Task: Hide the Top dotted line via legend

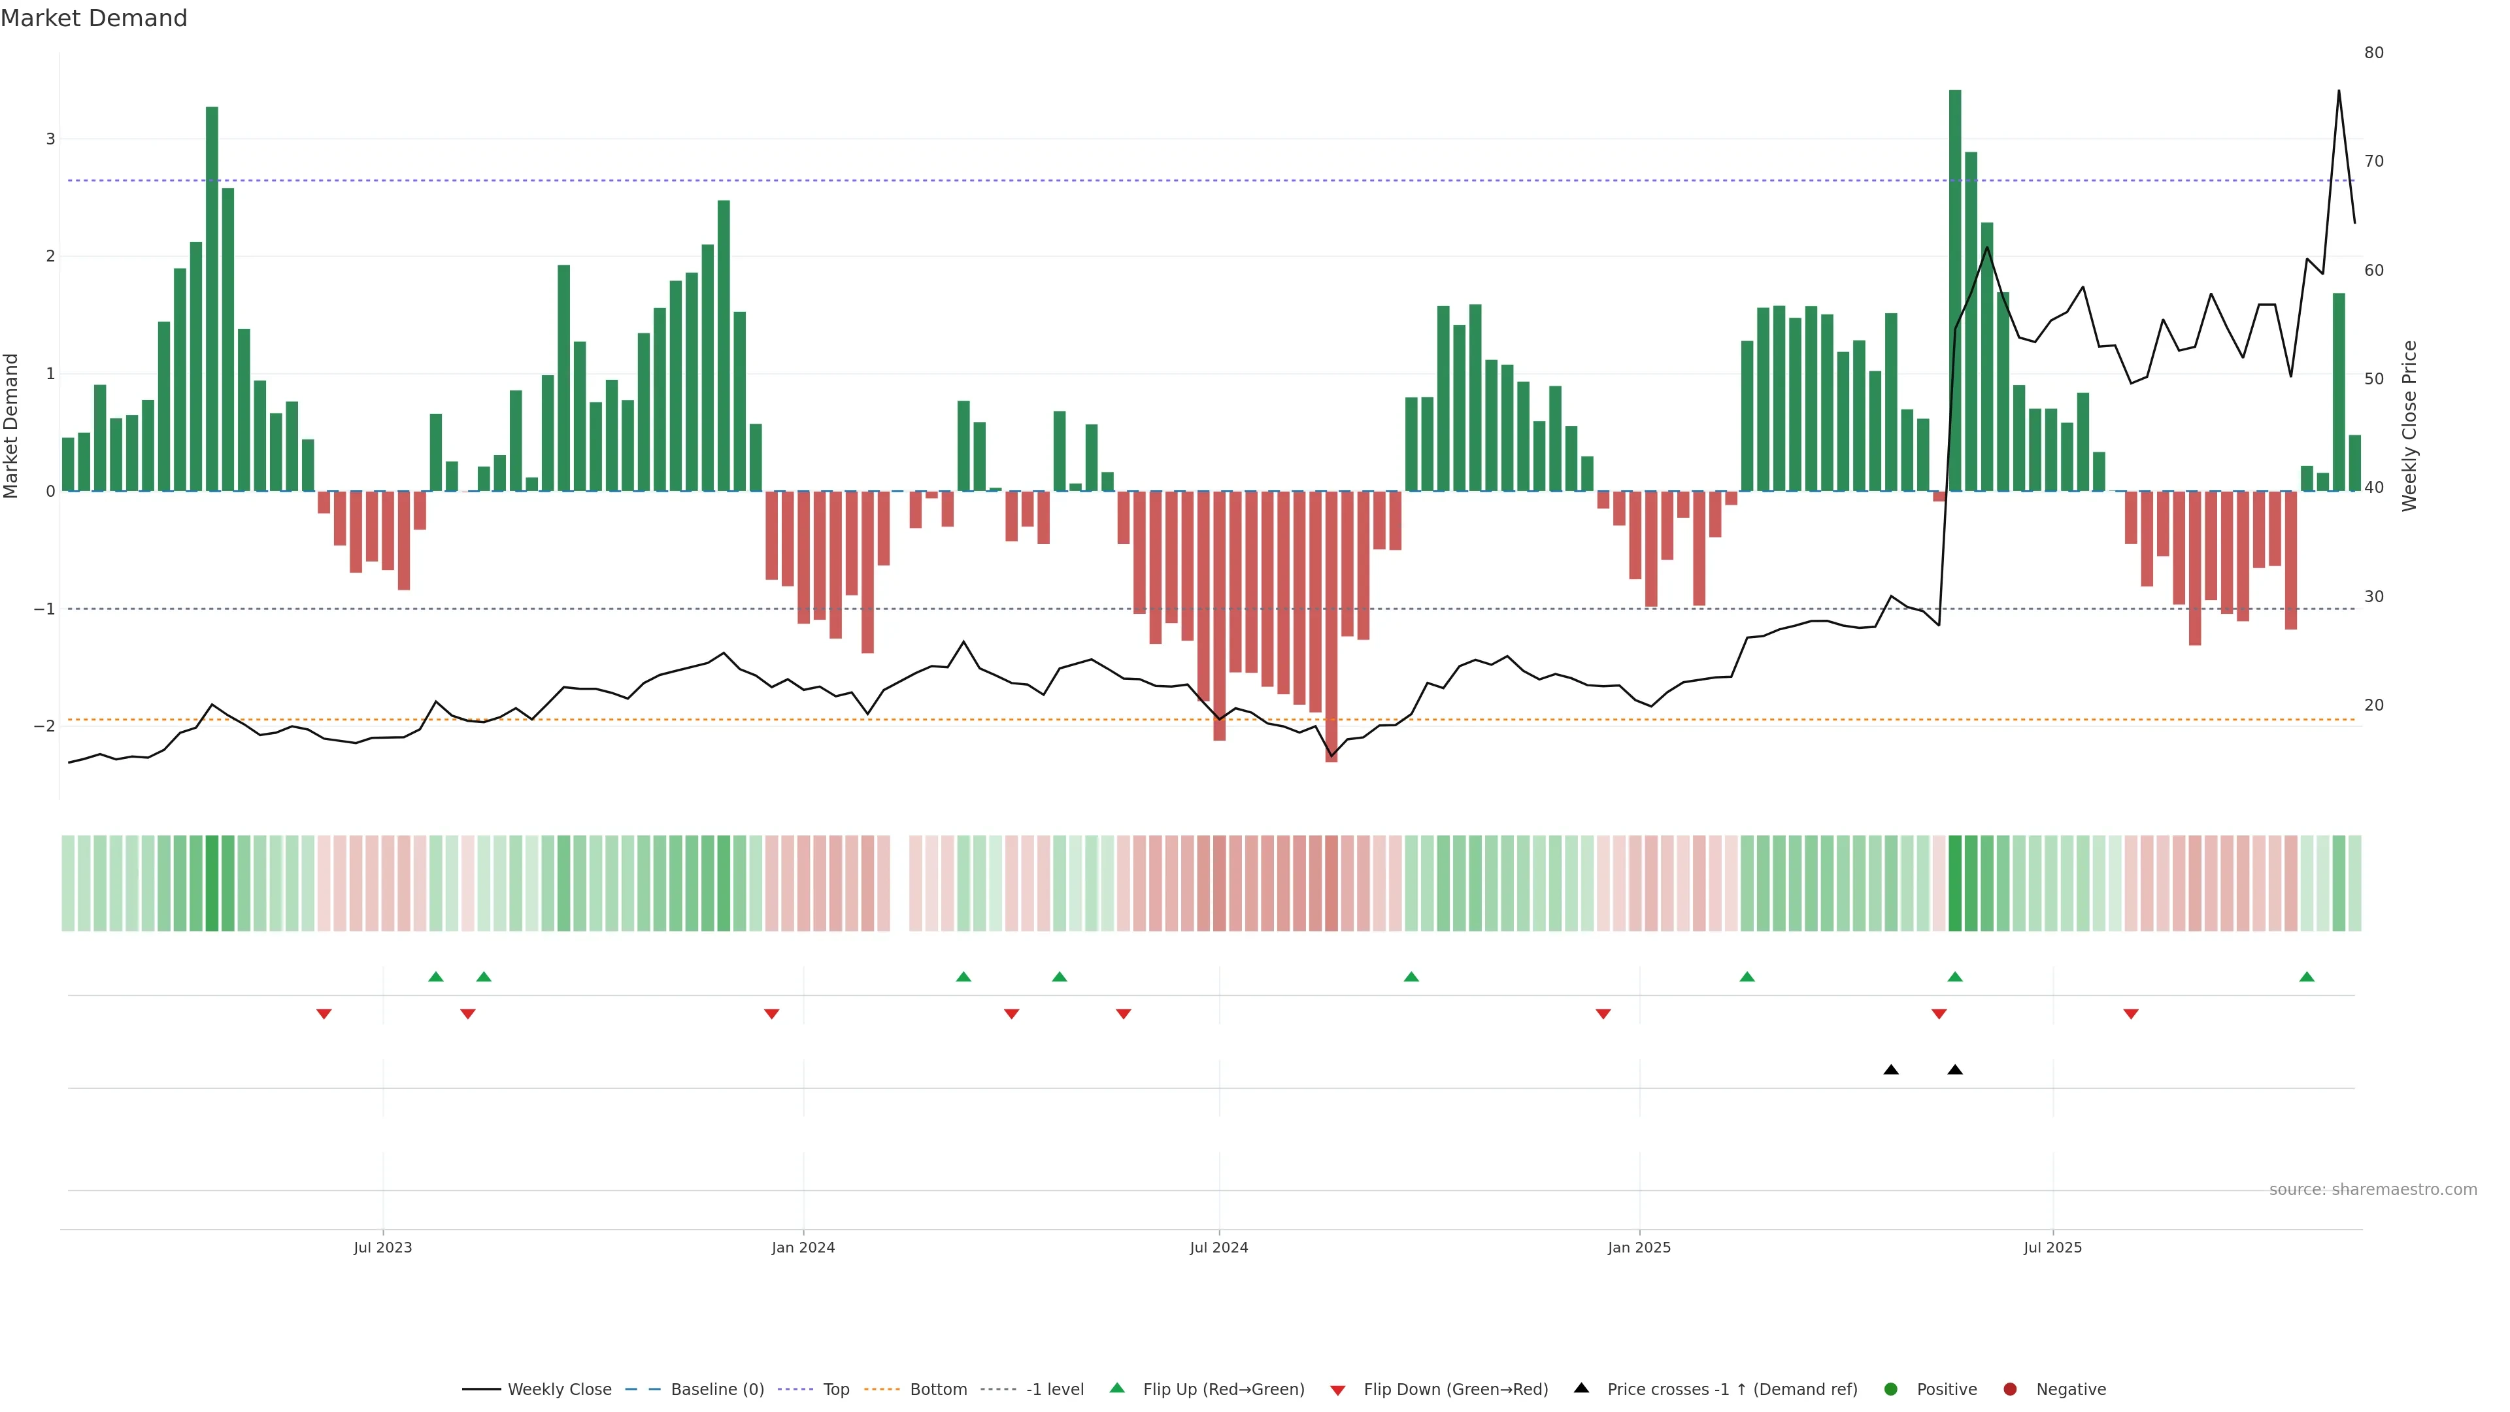Action: tap(835, 1390)
